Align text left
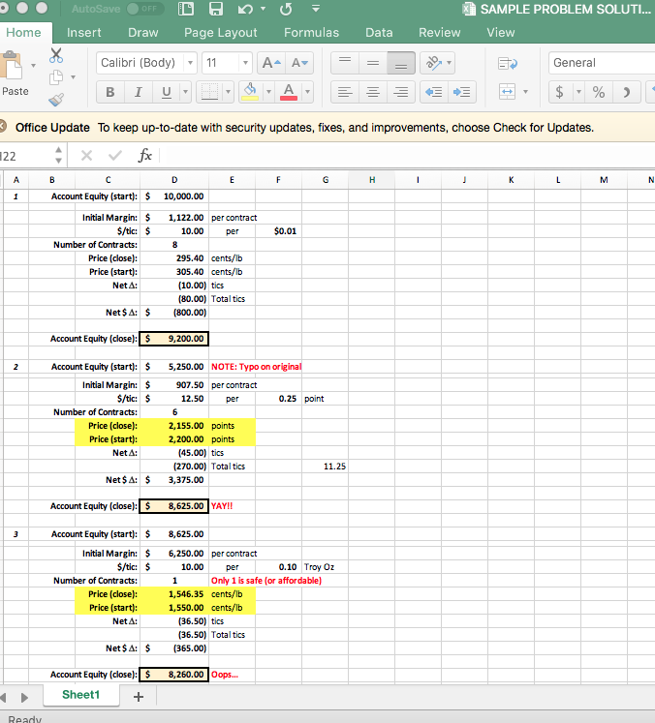 pos(345,92)
